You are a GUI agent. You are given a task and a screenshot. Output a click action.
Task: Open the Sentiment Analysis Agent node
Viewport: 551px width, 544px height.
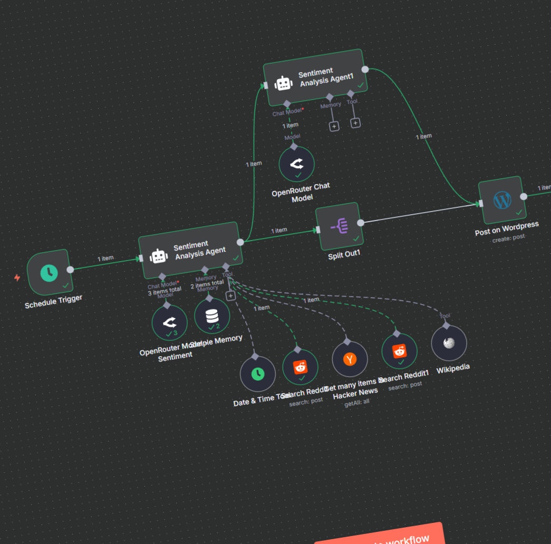pyautogui.click(x=190, y=250)
